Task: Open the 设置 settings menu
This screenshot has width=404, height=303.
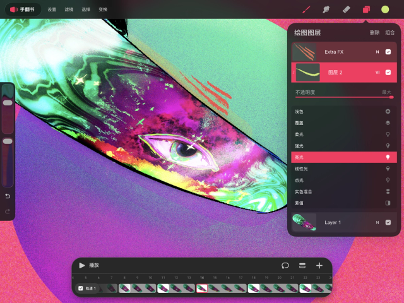Action: coord(52,9)
